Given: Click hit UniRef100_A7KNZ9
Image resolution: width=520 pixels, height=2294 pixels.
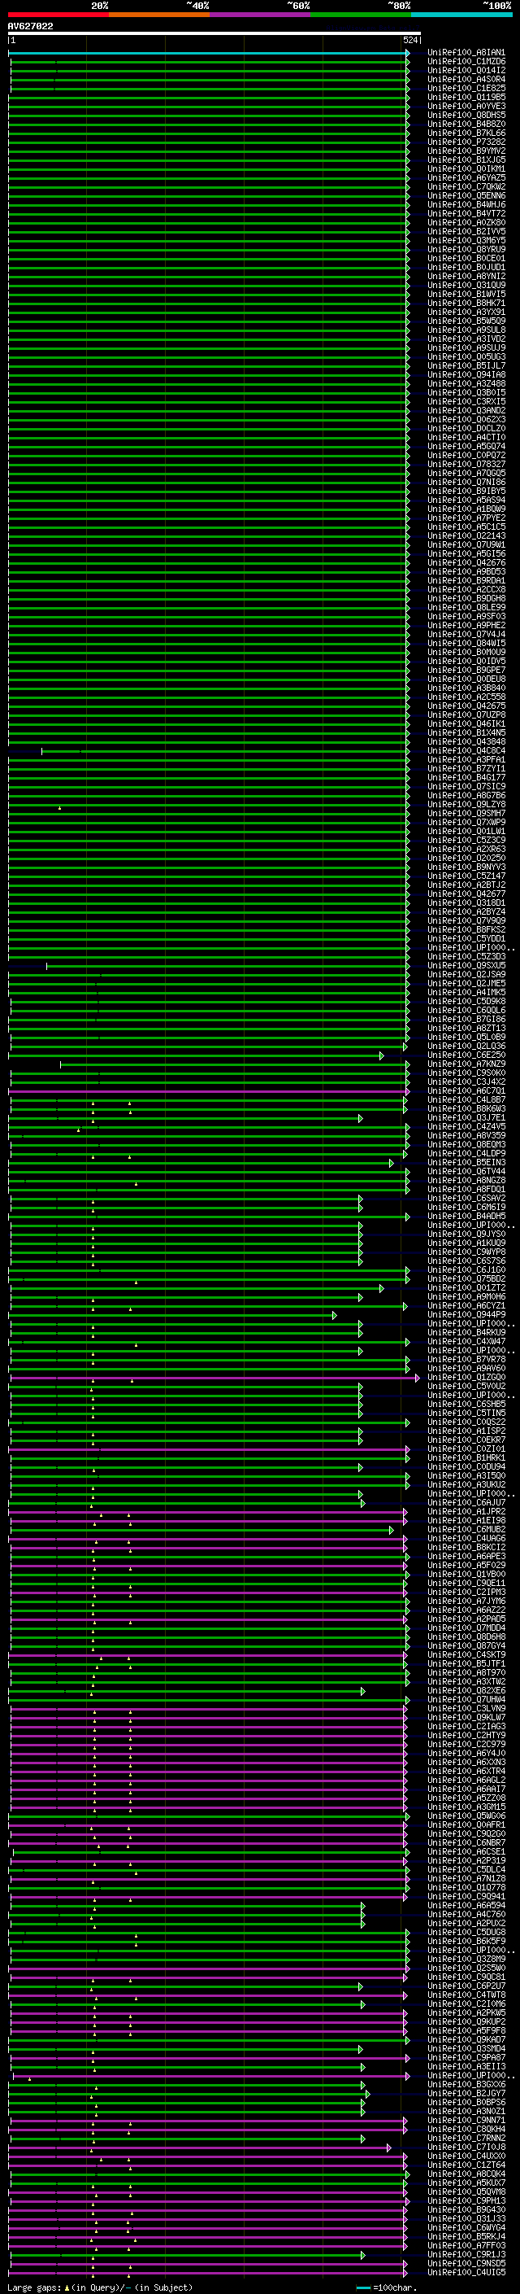Looking at the screenshot, I should (x=466, y=1064).
